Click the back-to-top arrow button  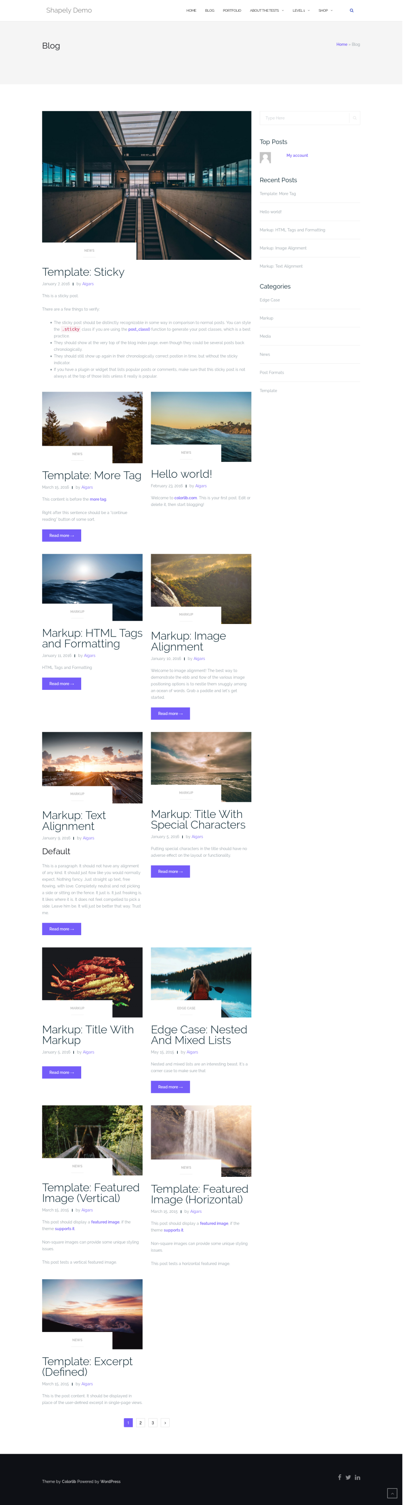393,1493
